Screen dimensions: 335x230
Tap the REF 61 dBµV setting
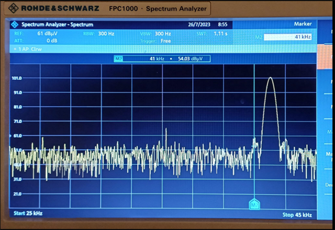[36, 33]
